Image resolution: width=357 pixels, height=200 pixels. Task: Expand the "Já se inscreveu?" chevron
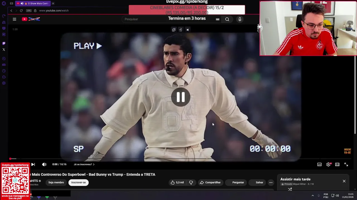click(94, 164)
